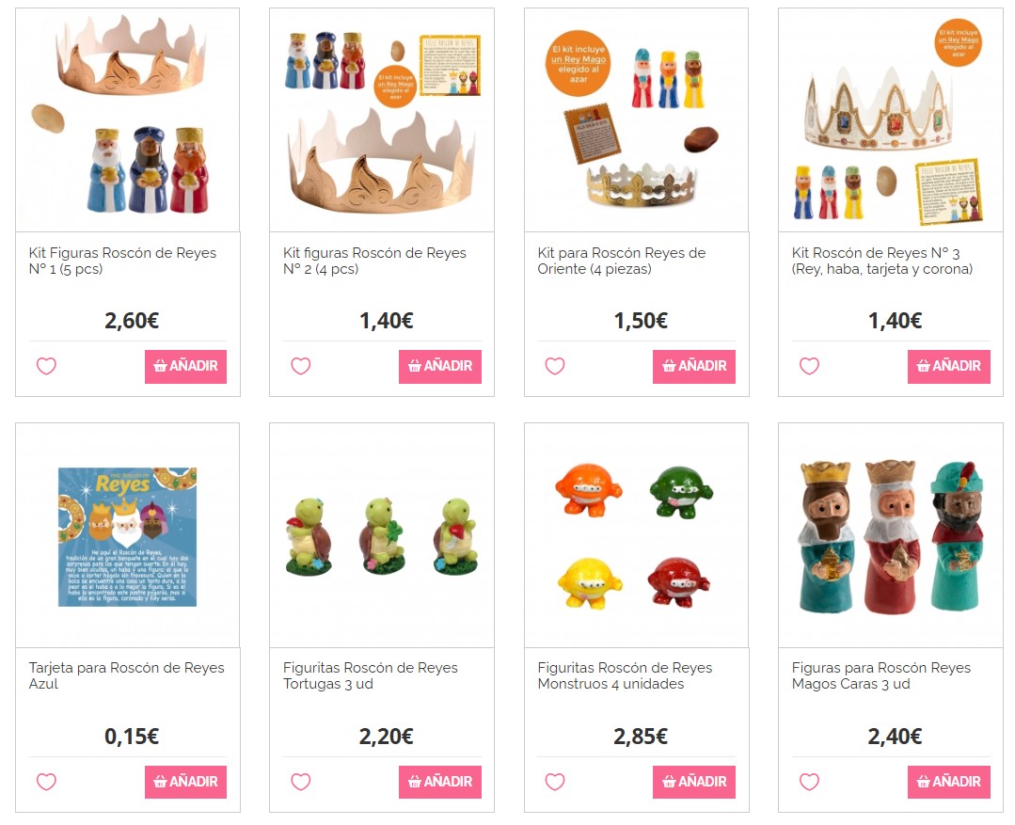This screenshot has width=1015, height=825.
Task: Click Añadir for the 1,50€ Oriente kit
Action: [x=694, y=367]
